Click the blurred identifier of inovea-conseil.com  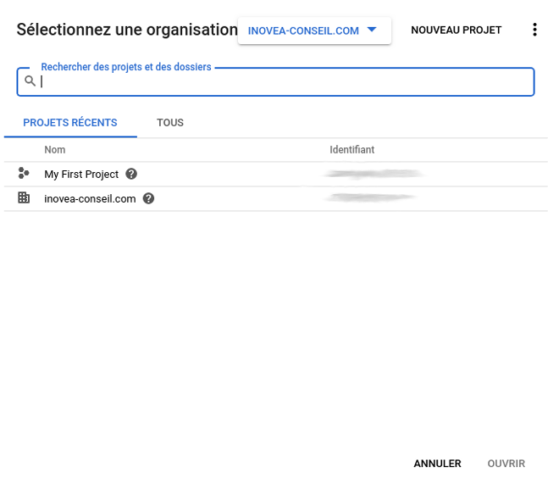point(370,197)
